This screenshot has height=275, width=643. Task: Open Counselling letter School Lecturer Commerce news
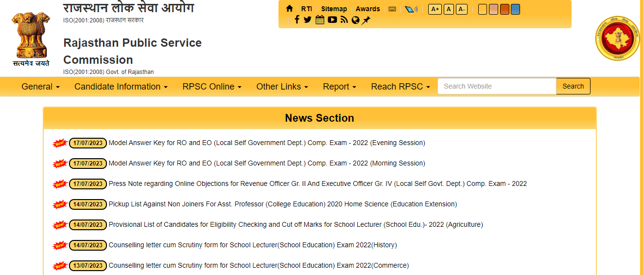pyautogui.click(x=259, y=266)
